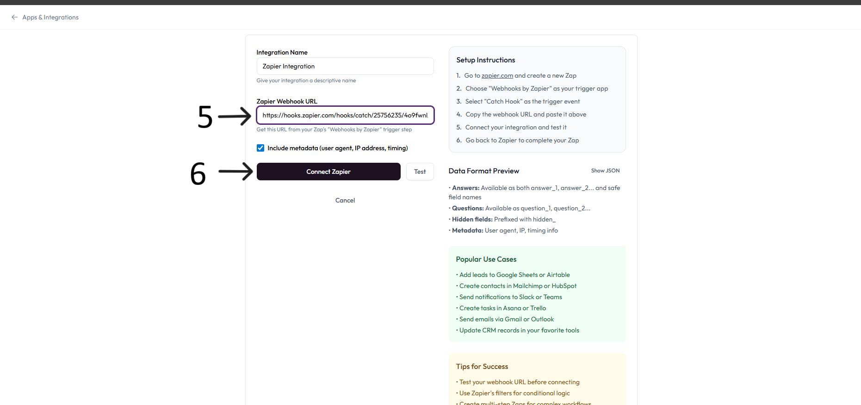Click the 'Hidden fields: Prefixed with hidden_' line
Viewport: 861px width, 405px height.
pos(502,219)
